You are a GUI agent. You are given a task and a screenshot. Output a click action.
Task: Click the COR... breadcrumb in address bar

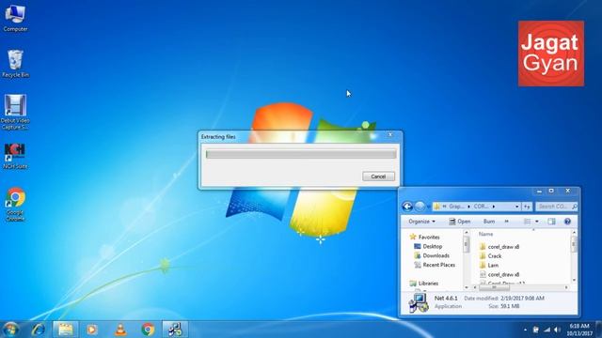pyautogui.click(x=481, y=207)
